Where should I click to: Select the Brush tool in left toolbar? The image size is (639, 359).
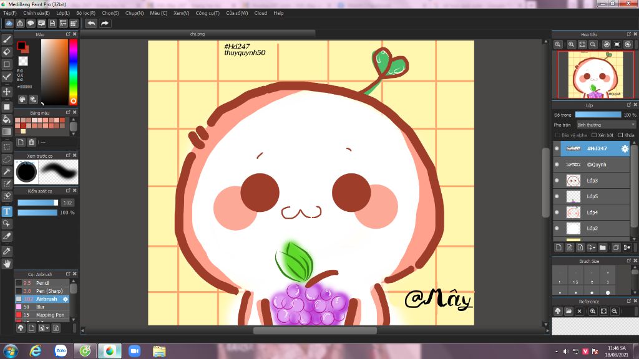[6, 39]
